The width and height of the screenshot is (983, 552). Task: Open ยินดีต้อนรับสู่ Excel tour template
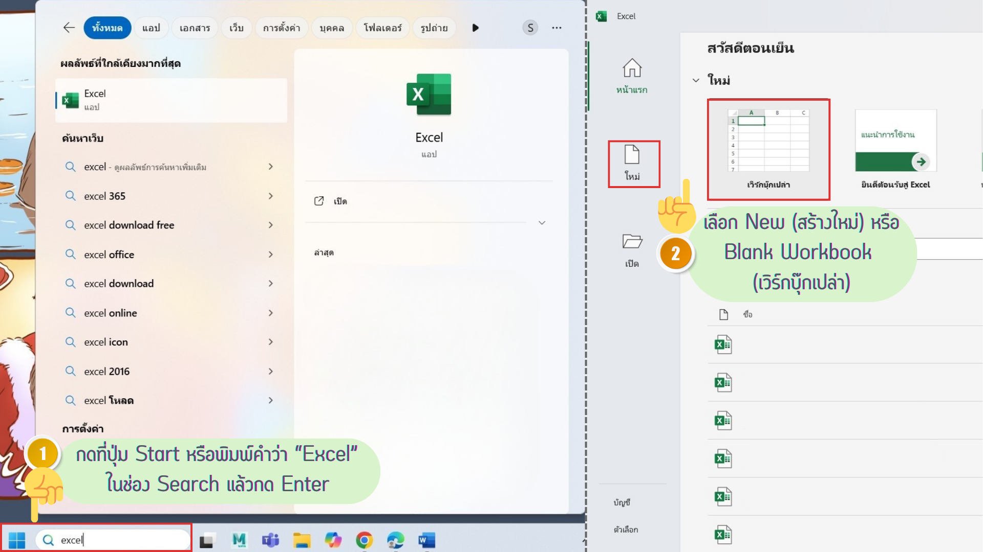896,149
